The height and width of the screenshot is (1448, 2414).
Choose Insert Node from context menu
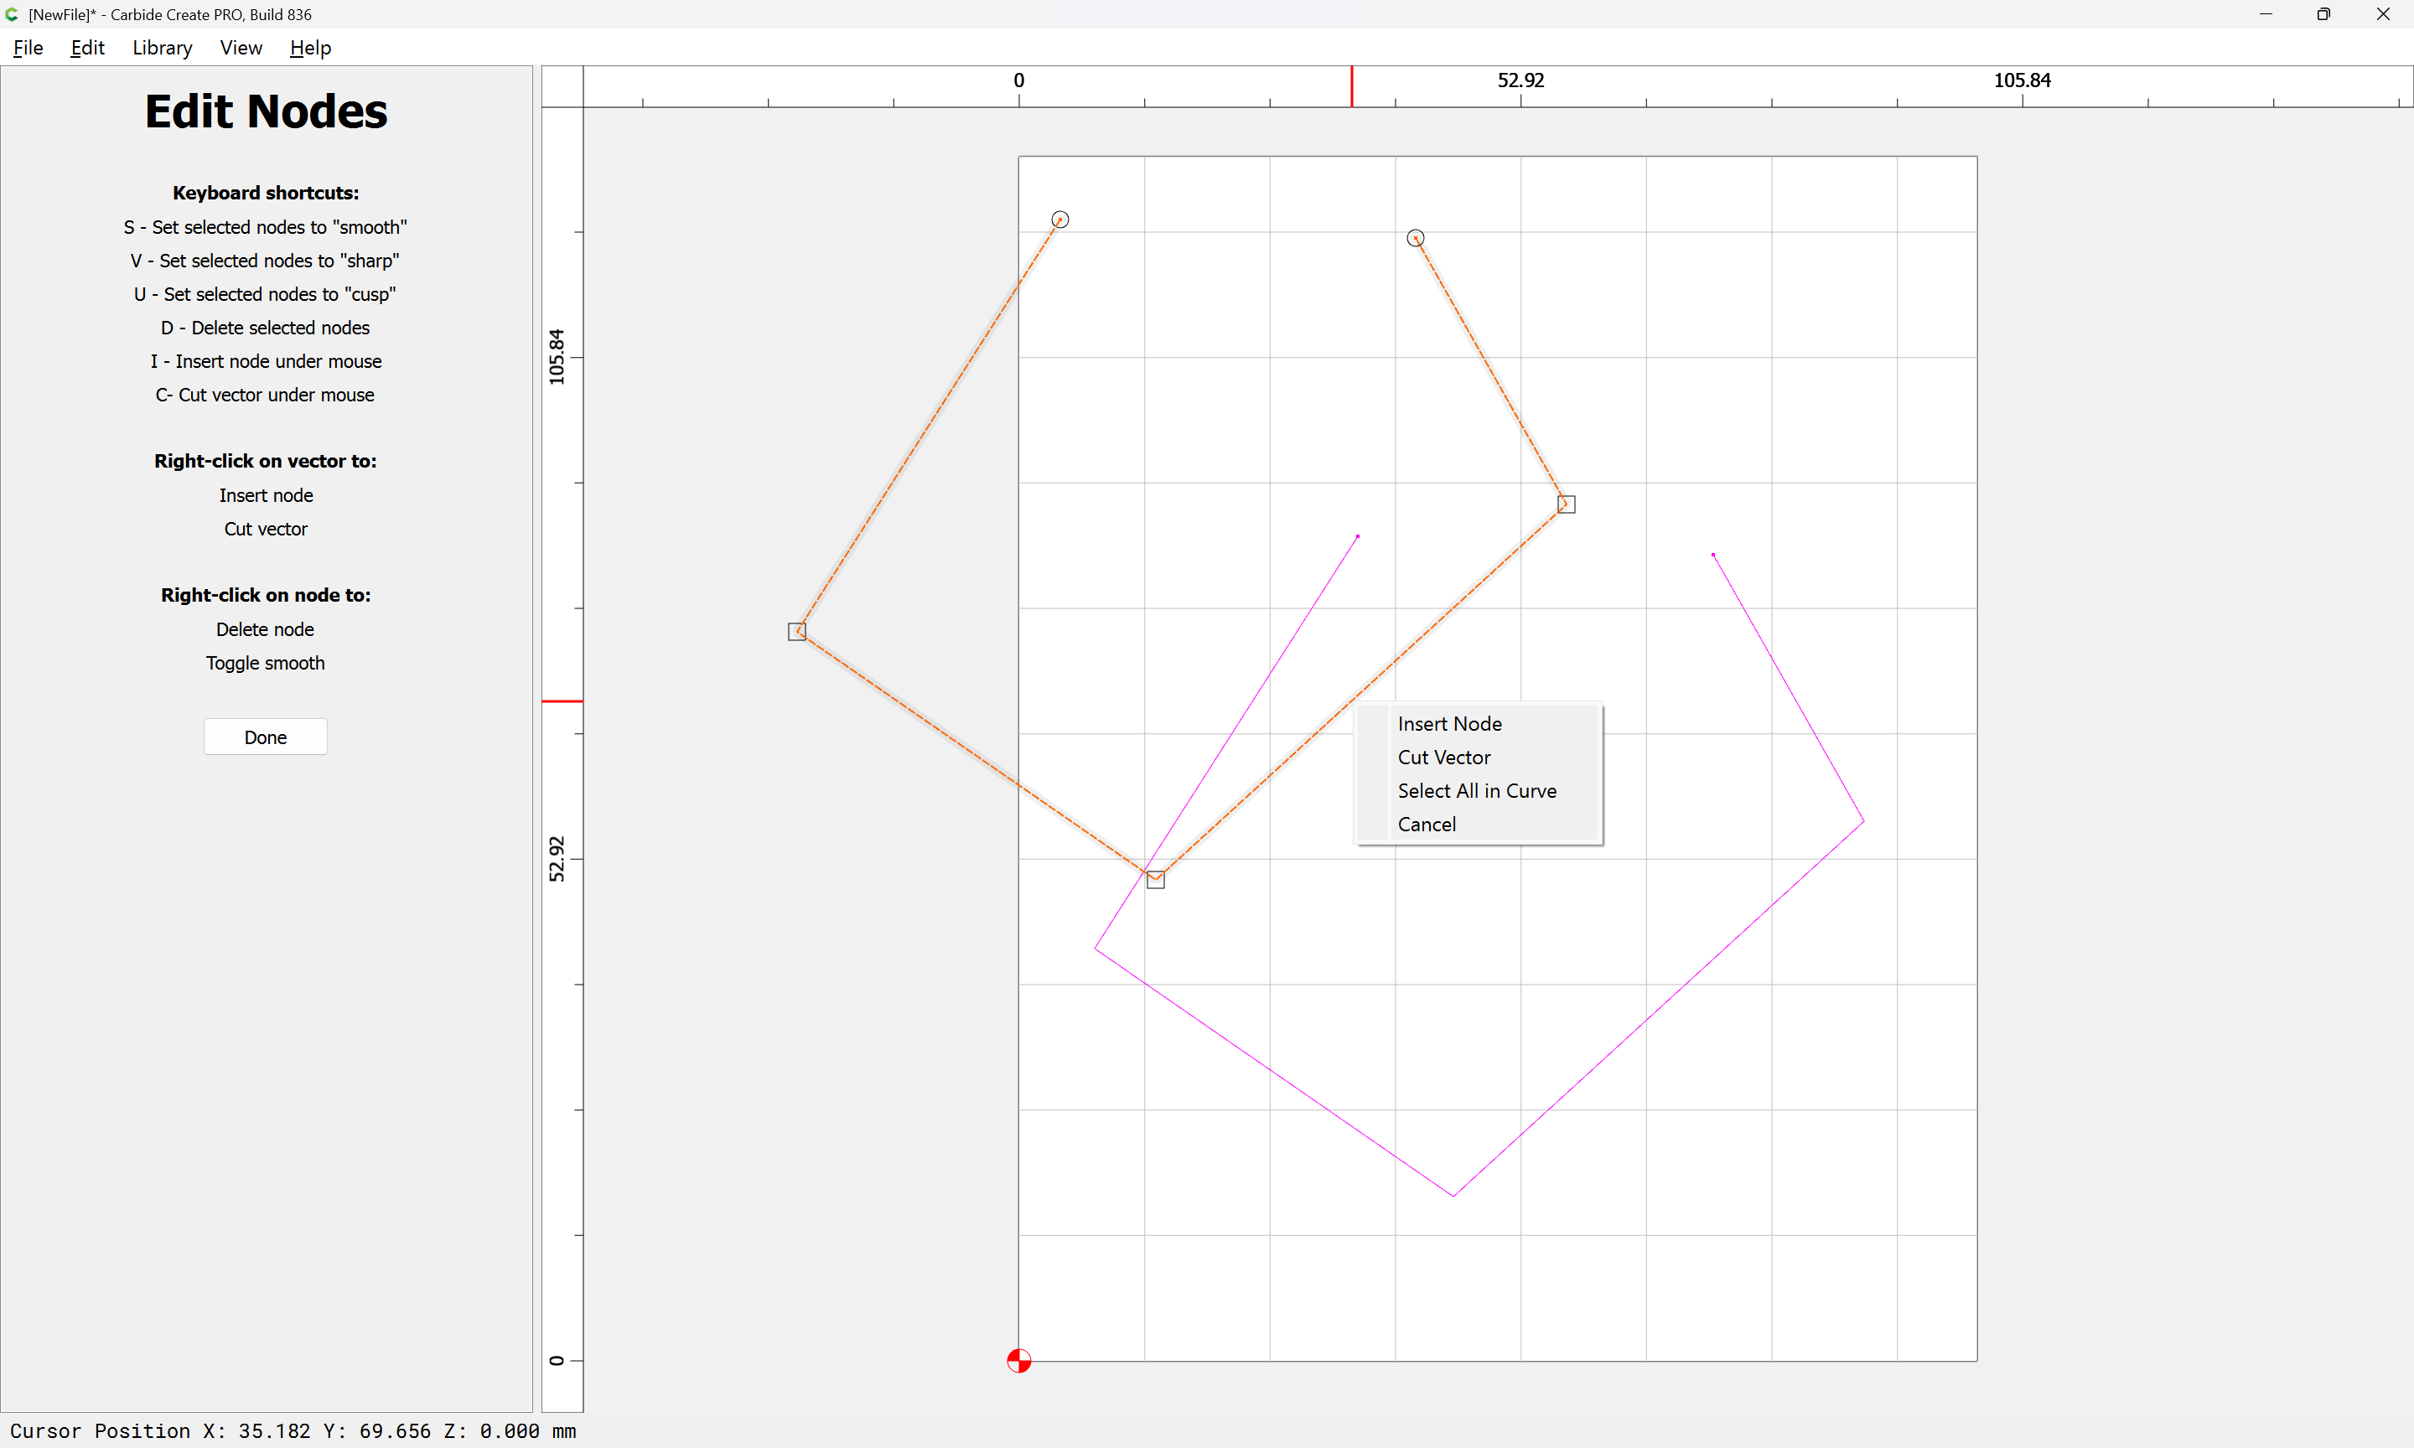[1449, 724]
